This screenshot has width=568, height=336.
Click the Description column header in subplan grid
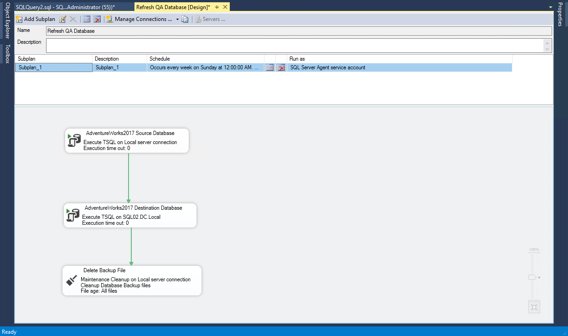coord(120,59)
